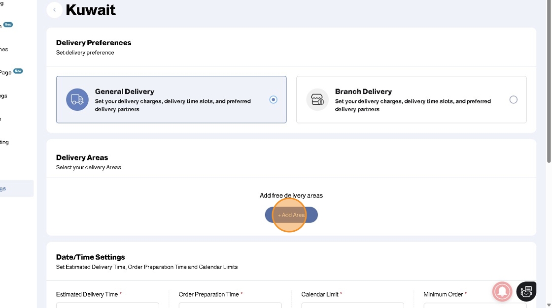552x308 pixels.
Task: Click the Add Area button
Action: 291,215
